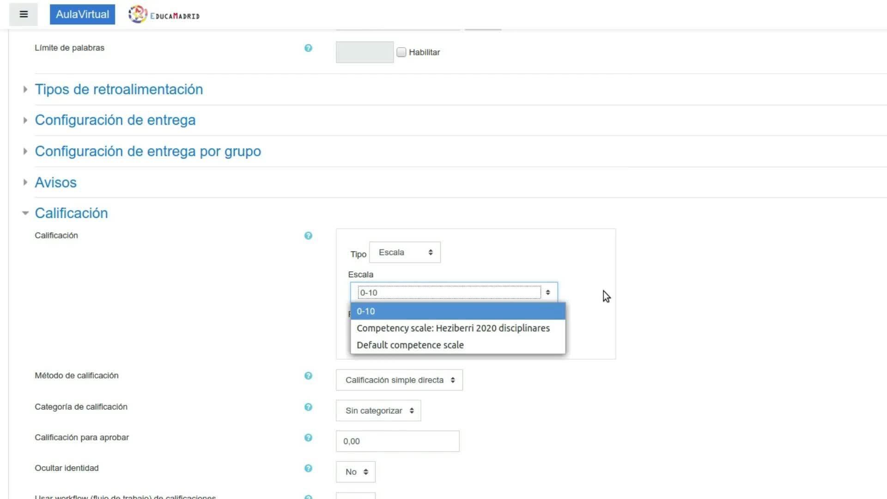Open help for Calificación para aprobar
The height and width of the screenshot is (499, 887).
[x=308, y=438]
